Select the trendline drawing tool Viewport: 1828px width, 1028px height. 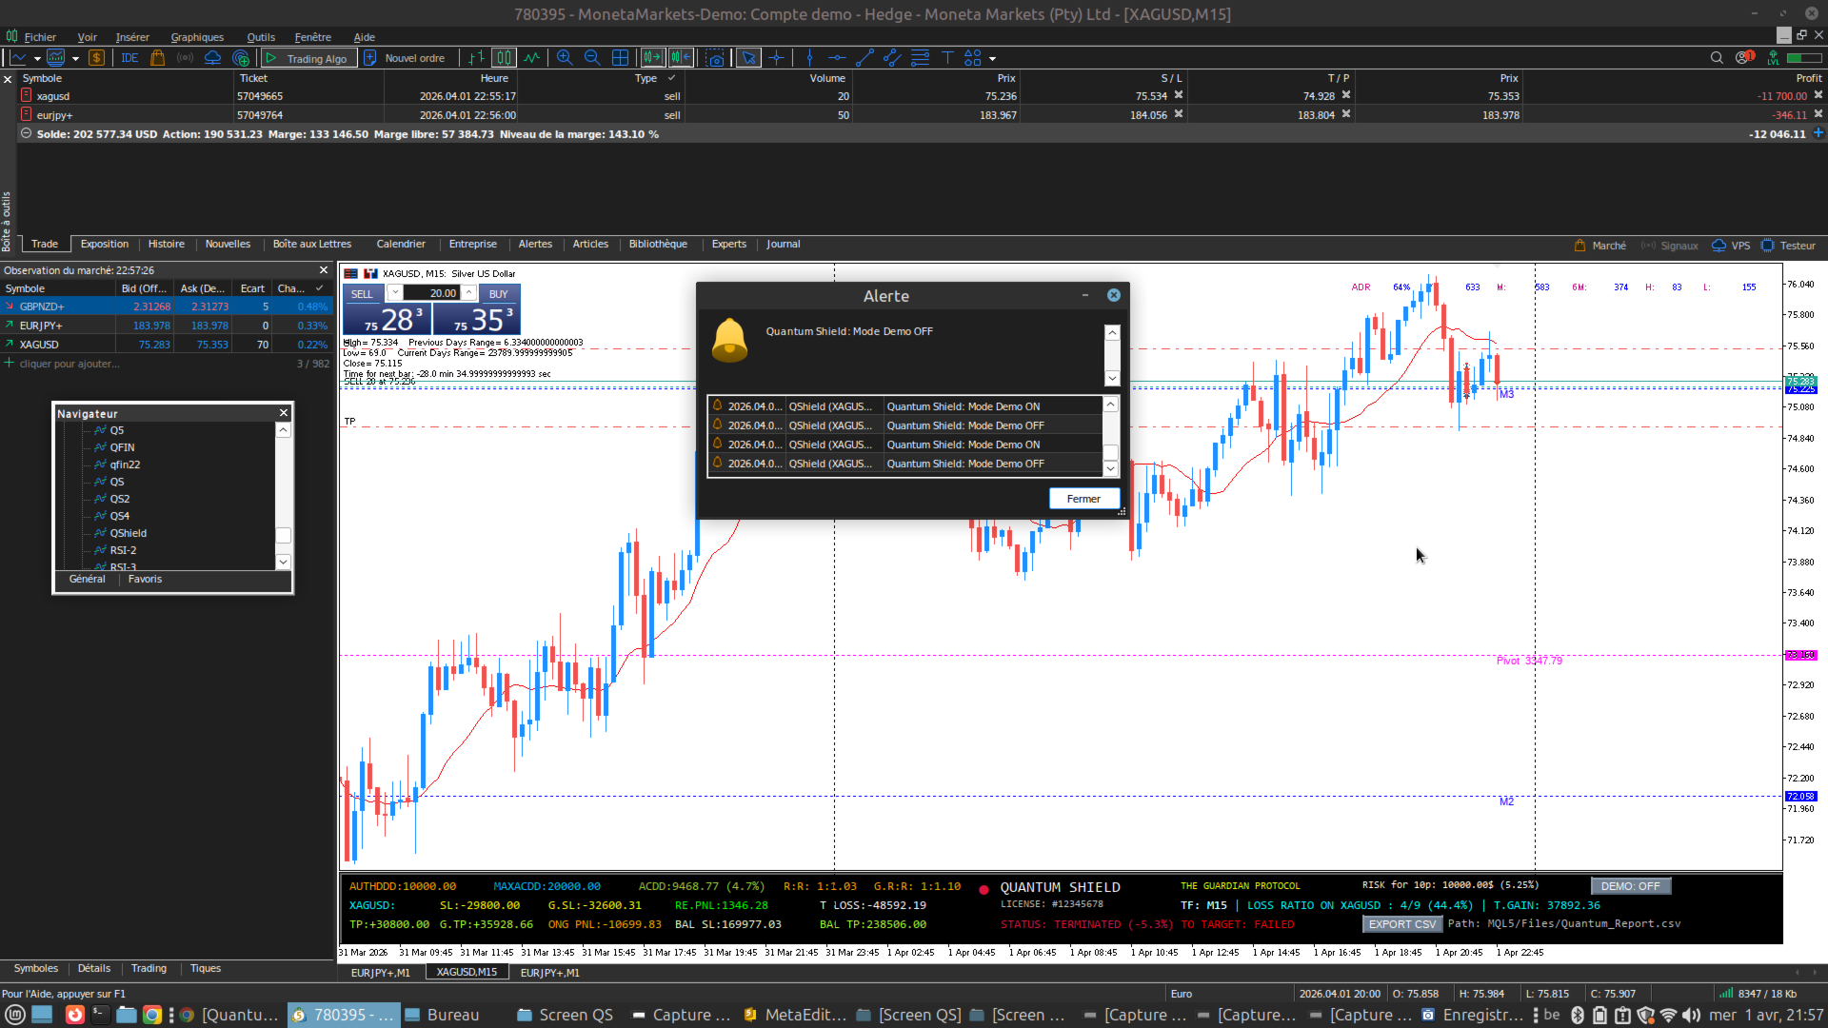coord(864,58)
